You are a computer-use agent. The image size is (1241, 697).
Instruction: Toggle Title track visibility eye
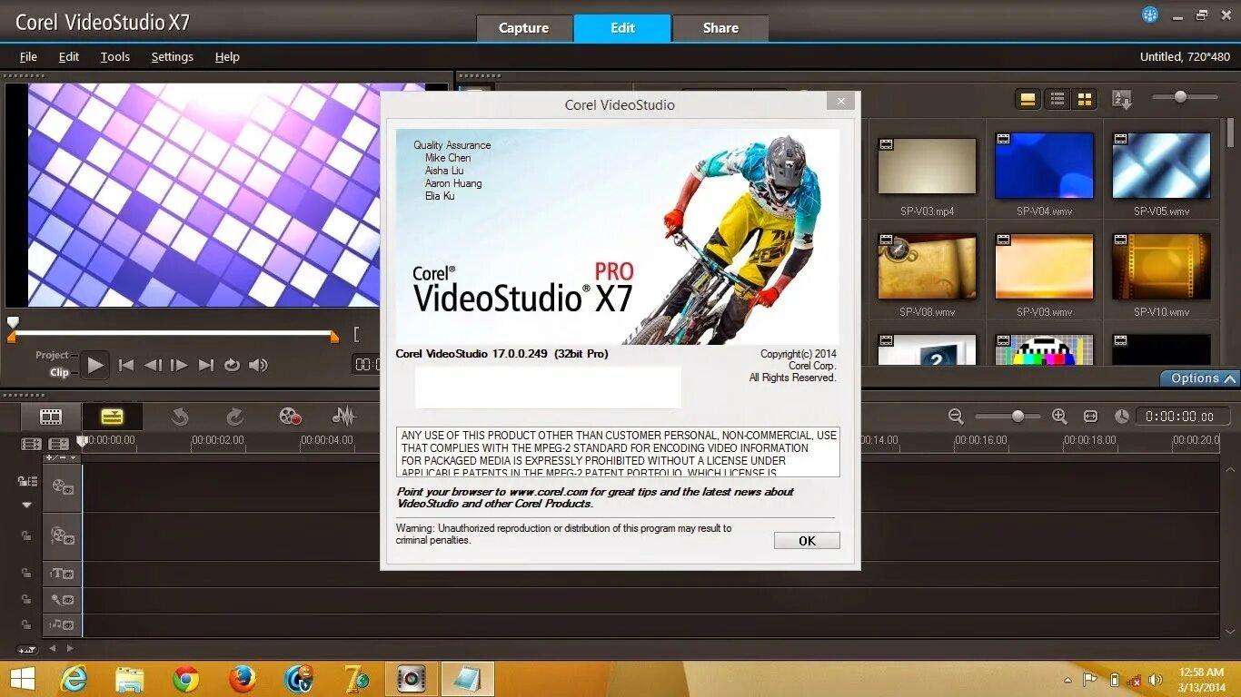(x=68, y=574)
